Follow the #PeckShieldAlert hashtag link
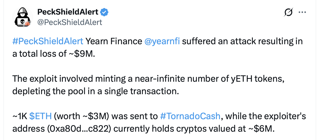This screenshot has height=140, width=318. coord(48,41)
